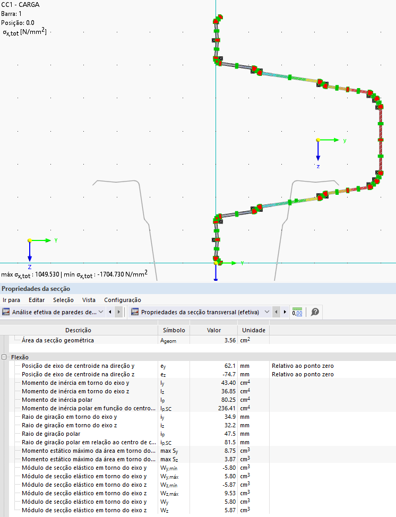Open the Ir para menu
The height and width of the screenshot is (517, 396).
tap(11, 300)
